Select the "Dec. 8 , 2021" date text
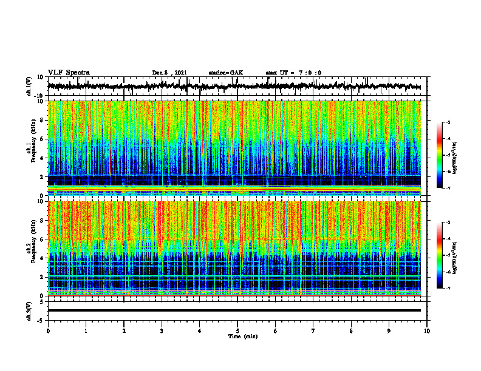 (169, 73)
